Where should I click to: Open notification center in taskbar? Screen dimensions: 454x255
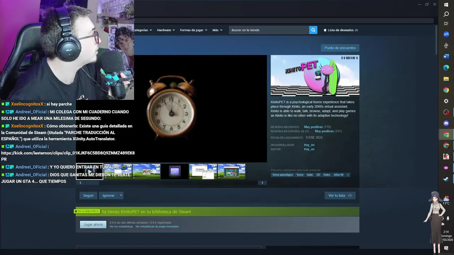(446, 248)
